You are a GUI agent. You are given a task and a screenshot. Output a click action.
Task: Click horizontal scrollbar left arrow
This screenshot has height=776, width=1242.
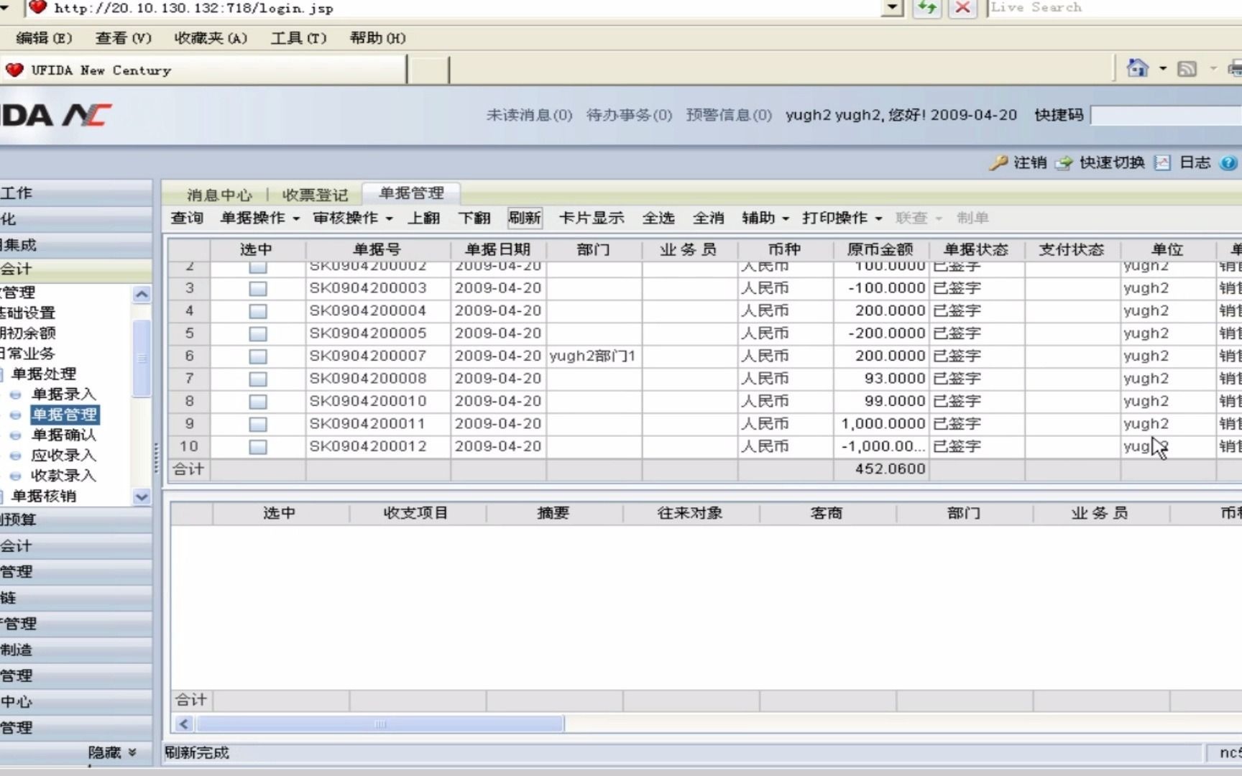(x=184, y=724)
